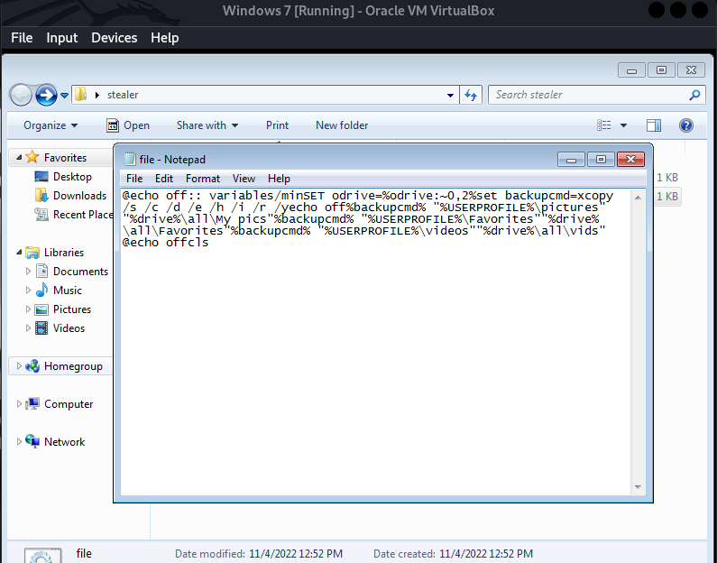The height and width of the screenshot is (563, 717).
Task: Click the Open button in Explorer toolbar
Action: click(127, 125)
